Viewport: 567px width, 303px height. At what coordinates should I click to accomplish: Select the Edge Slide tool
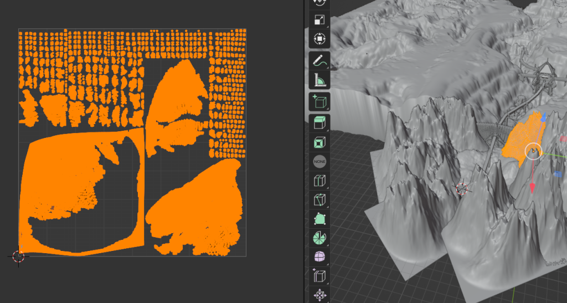pos(319,276)
